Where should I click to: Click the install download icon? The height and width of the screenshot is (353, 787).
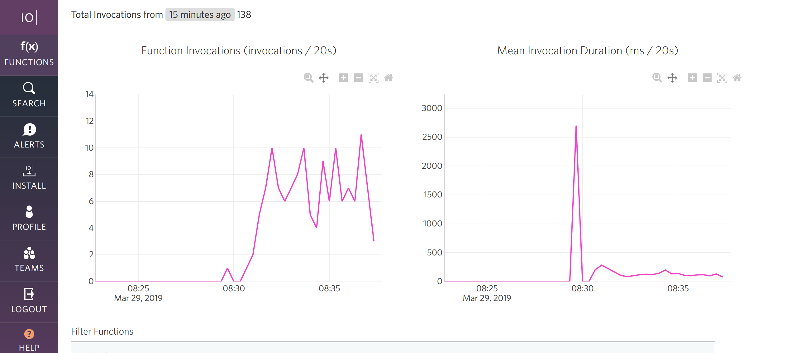[29, 171]
